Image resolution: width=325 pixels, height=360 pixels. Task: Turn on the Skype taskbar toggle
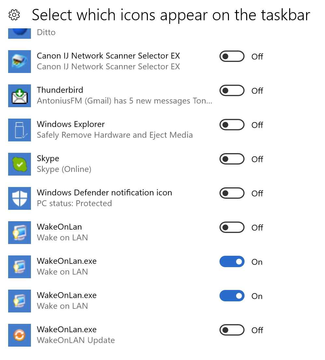232,159
